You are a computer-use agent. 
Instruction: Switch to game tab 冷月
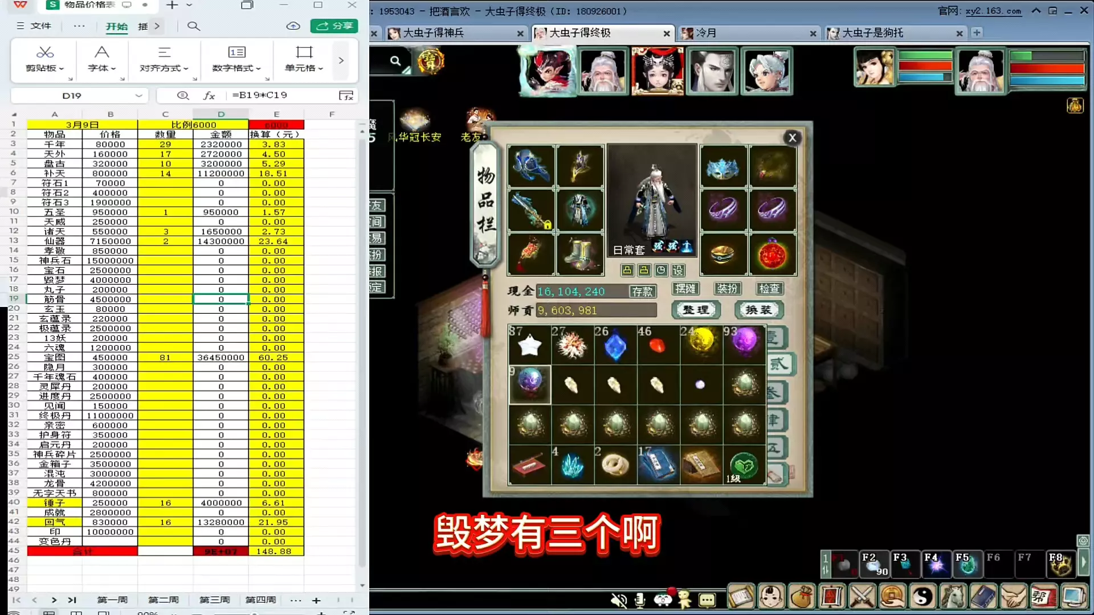707,33
